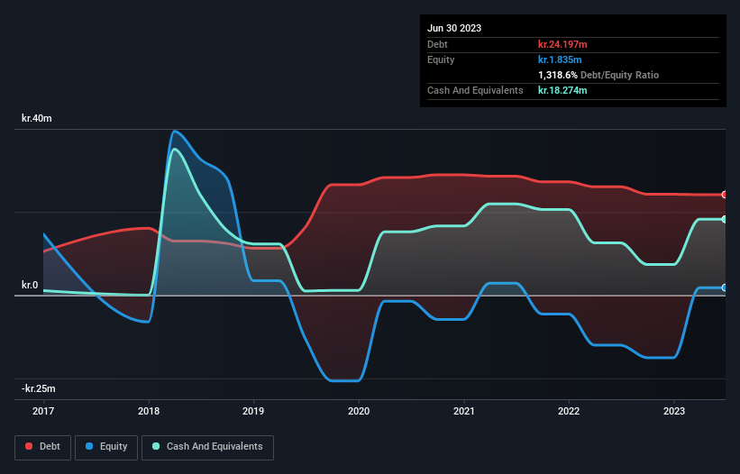740x474 pixels.
Task: Click the Jun 30 2023 tooltip date
Action: 454,28
